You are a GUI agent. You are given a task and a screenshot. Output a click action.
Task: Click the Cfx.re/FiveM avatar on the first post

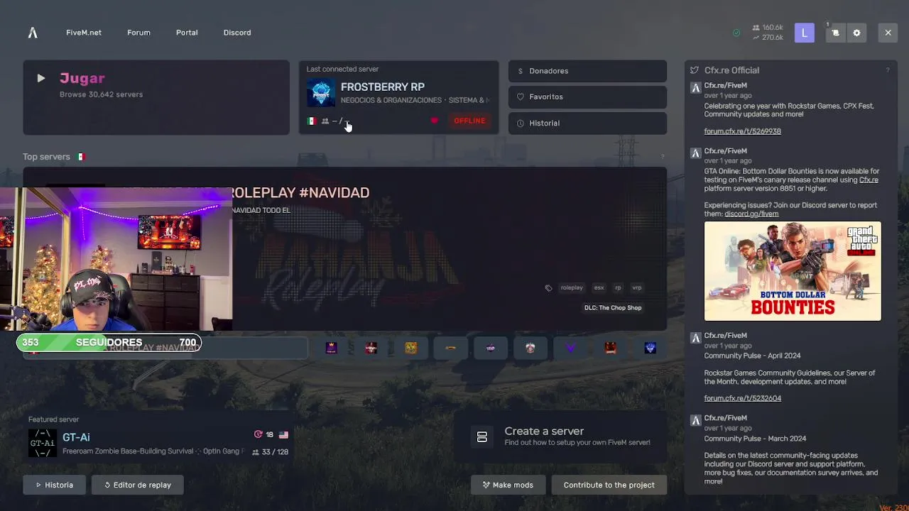(696, 88)
